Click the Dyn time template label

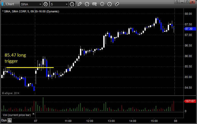pos(4,120)
